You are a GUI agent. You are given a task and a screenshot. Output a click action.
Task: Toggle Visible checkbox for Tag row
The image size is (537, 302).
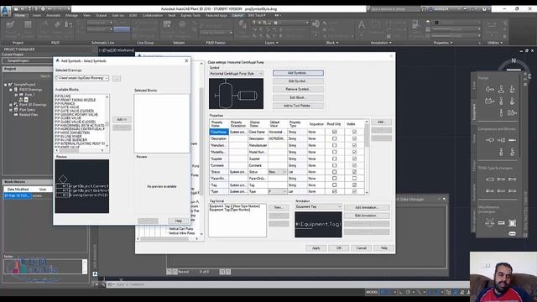point(354,185)
